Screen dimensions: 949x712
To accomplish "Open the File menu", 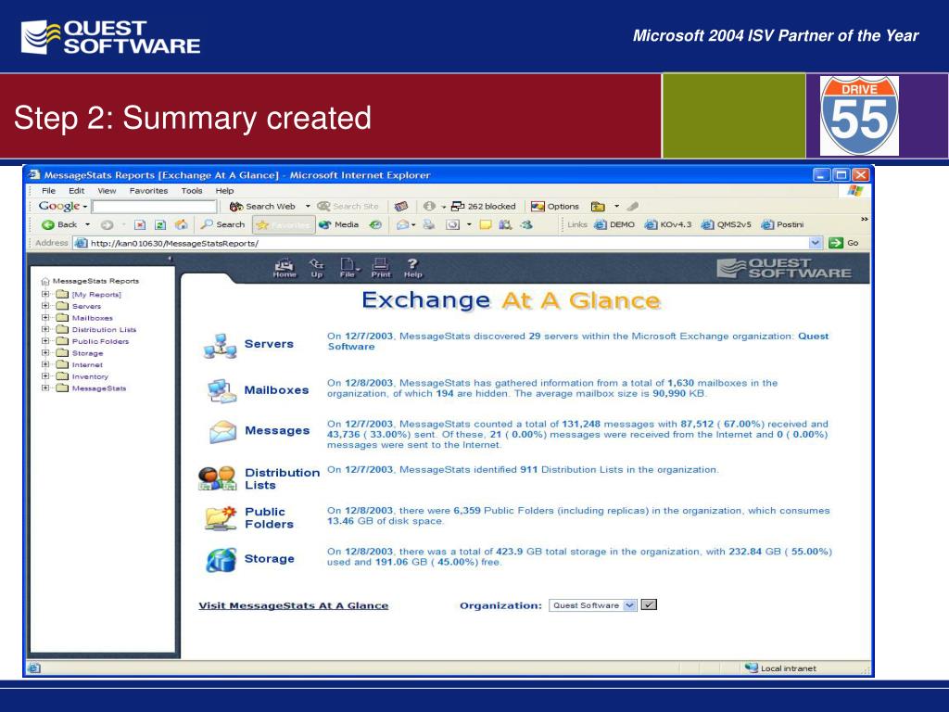I will (x=48, y=191).
